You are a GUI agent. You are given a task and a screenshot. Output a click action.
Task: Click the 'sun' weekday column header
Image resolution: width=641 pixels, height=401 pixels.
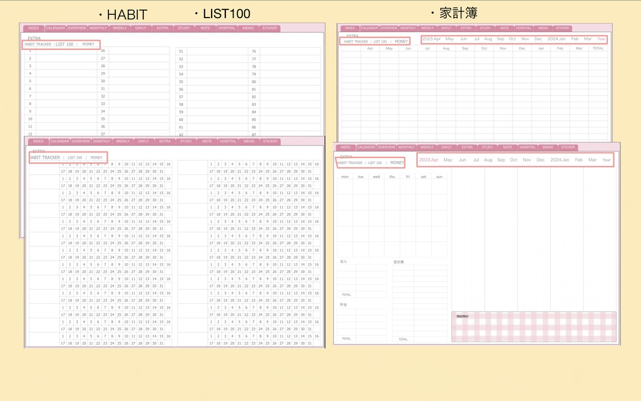pos(439,177)
